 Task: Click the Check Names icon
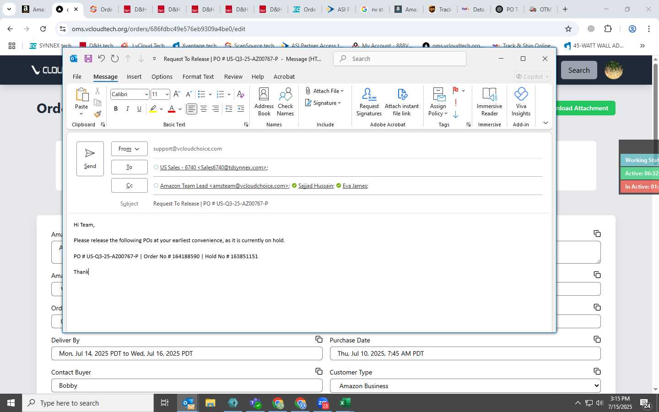tap(285, 102)
